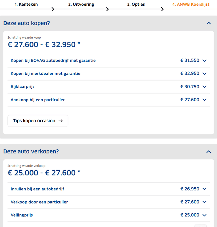Click 'Inruilen bij een autobedrijf' label

[x=37, y=189]
